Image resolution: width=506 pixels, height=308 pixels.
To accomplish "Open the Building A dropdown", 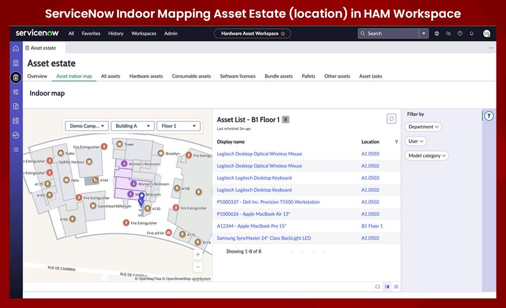I will (133, 126).
